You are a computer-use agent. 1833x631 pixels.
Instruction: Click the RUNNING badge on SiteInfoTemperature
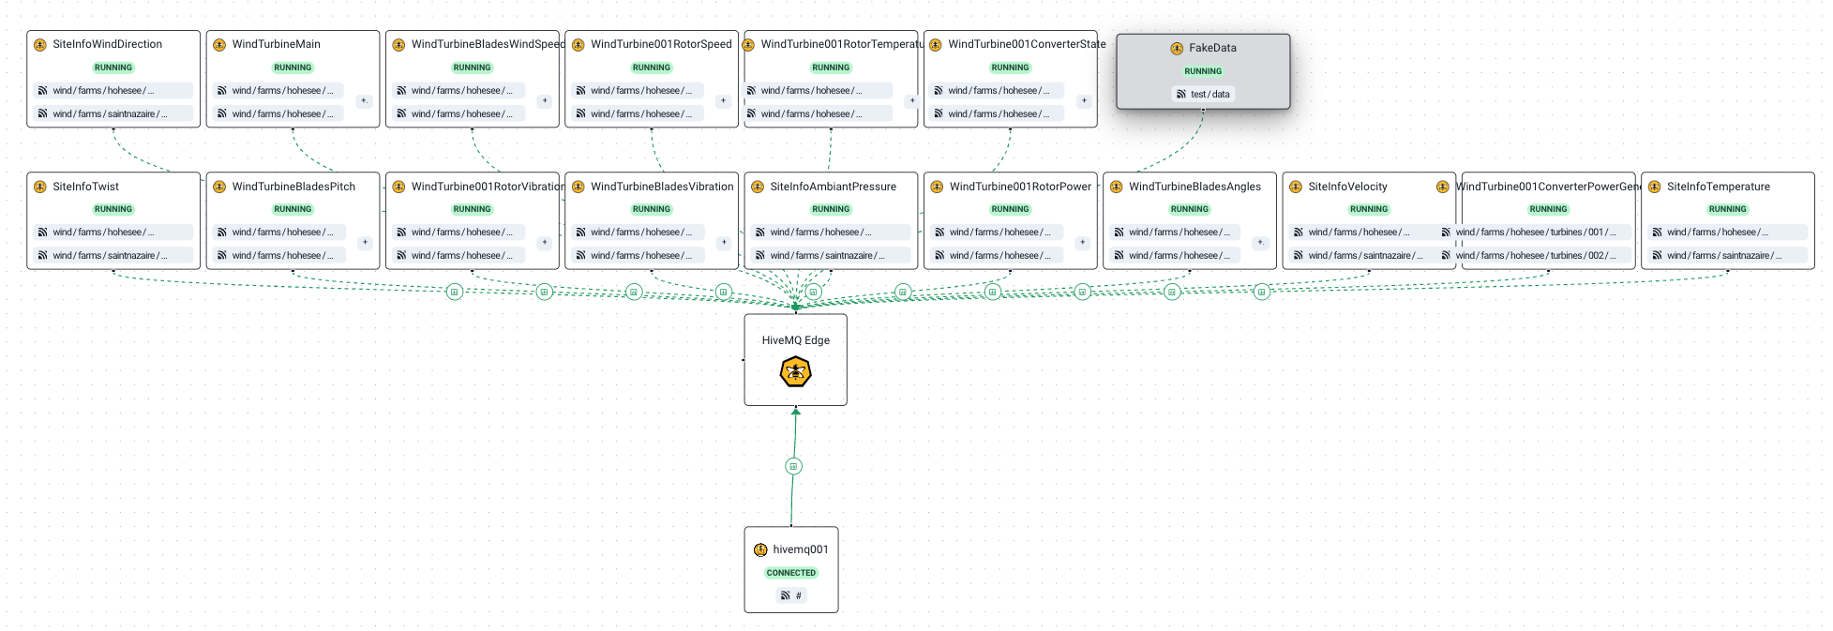1727,209
